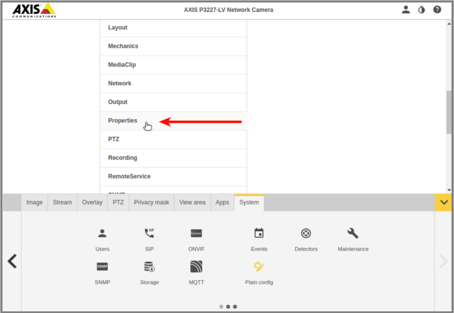454x313 pixels.
Task: Expand the Layout parameter group
Action: pyautogui.click(x=173, y=28)
